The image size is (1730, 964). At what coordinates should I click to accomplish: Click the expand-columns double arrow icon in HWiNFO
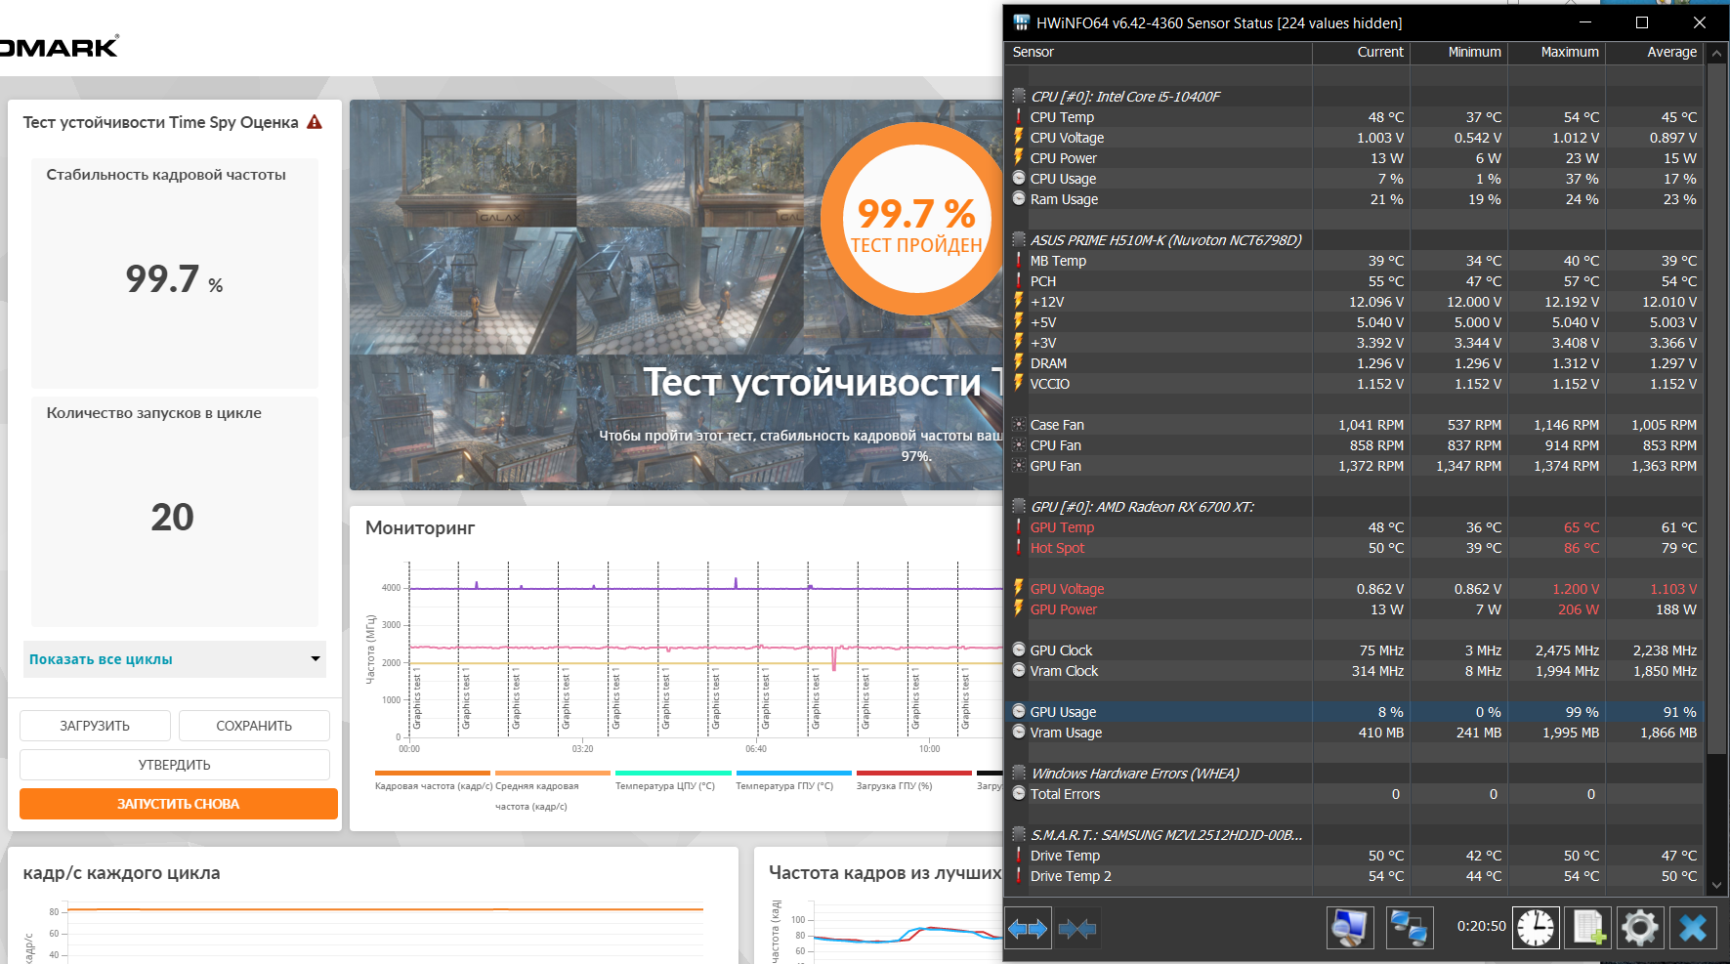(1028, 928)
